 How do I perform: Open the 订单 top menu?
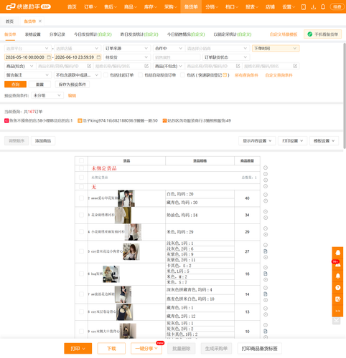(x=90, y=6)
